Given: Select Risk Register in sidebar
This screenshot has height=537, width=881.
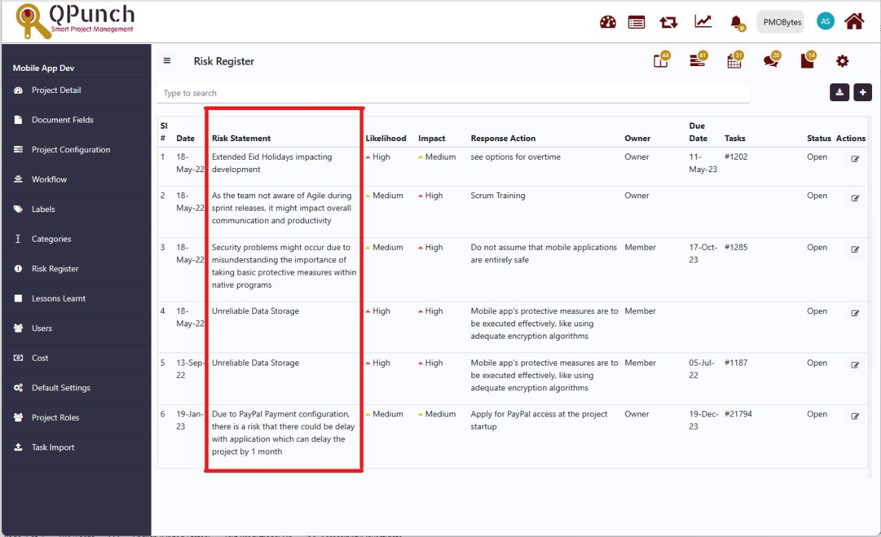Looking at the screenshot, I should (76, 268).
